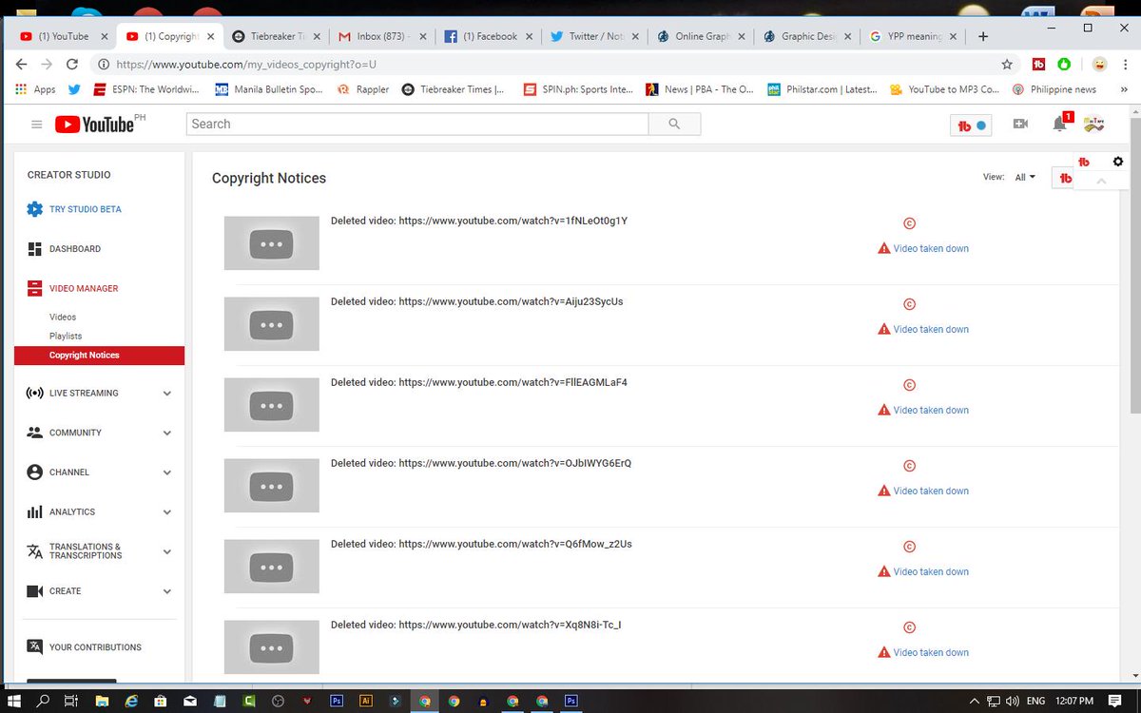Open Playlists under Video Manager

(66, 336)
